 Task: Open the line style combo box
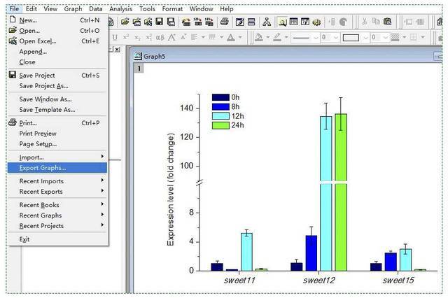(305, 37)
